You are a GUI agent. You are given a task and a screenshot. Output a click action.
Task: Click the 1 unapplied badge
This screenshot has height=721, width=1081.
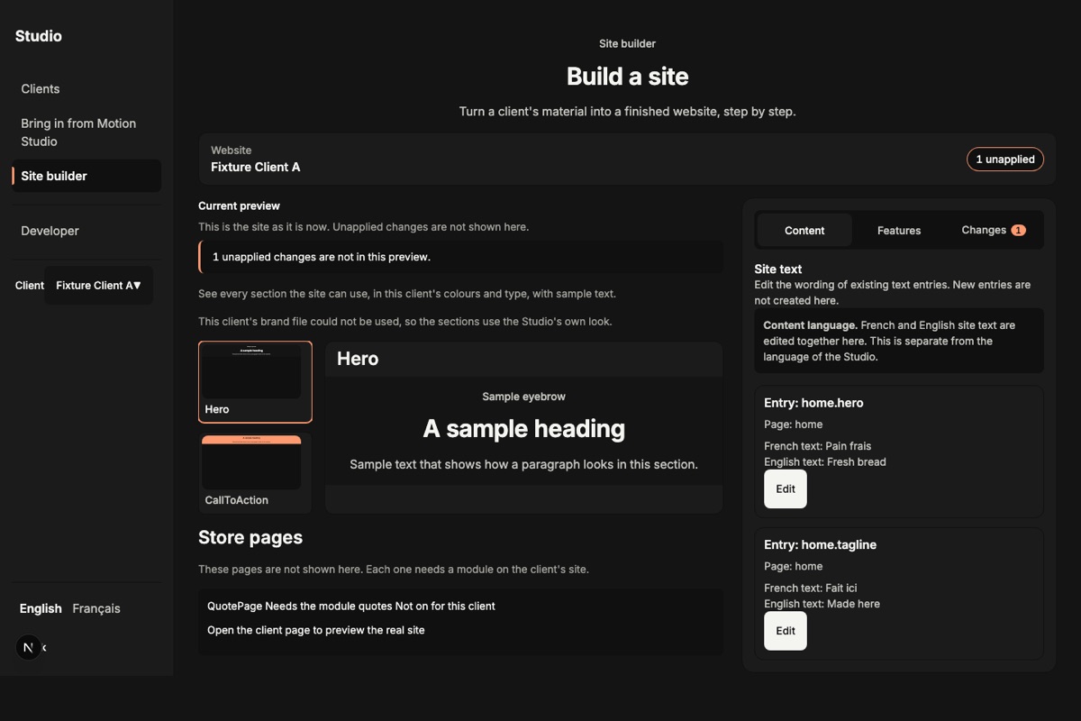[1005, 159]
